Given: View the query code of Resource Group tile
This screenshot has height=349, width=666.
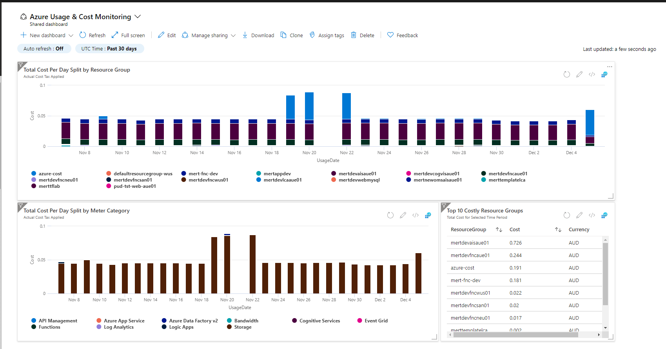Looking at the screenshot, I should [x=592, y=74].
